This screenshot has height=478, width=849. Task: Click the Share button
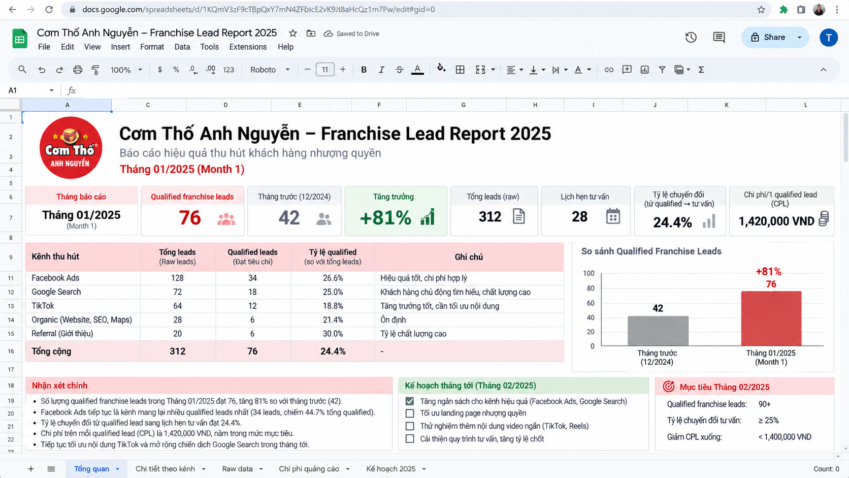point(768,37)
